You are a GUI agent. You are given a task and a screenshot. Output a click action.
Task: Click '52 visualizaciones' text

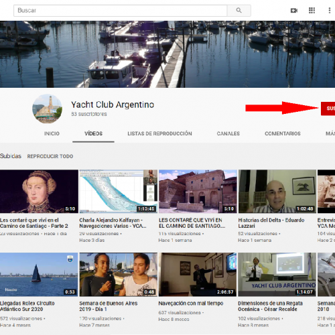pos(258,234)
